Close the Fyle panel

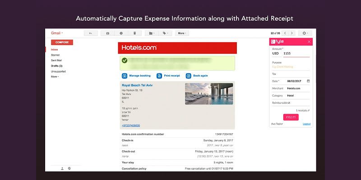pos(309,41)
